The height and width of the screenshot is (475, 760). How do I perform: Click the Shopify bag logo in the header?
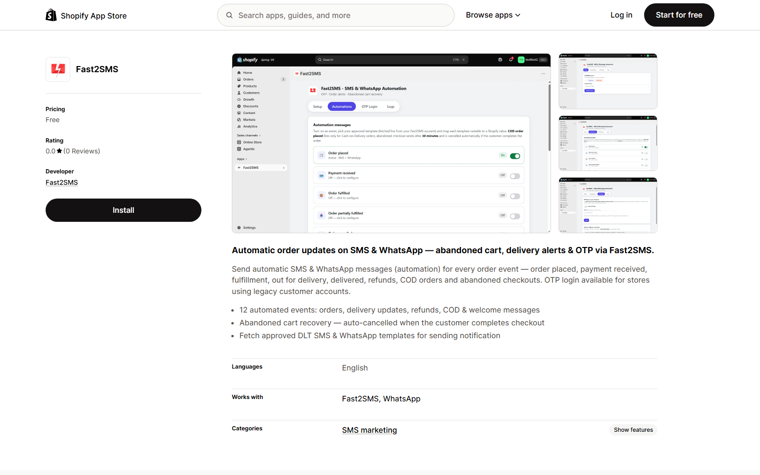[x=51, y=15]
